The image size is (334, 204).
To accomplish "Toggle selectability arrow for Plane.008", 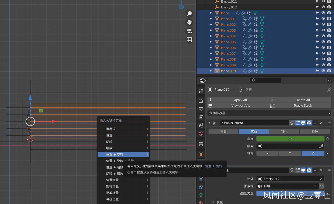I will point(317,59).
